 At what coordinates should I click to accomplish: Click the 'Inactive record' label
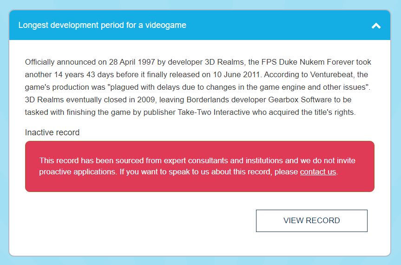pyautogui.click(x=52, y=132)
